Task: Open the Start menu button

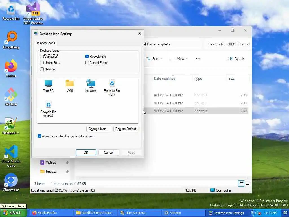Action: [14, 213]
